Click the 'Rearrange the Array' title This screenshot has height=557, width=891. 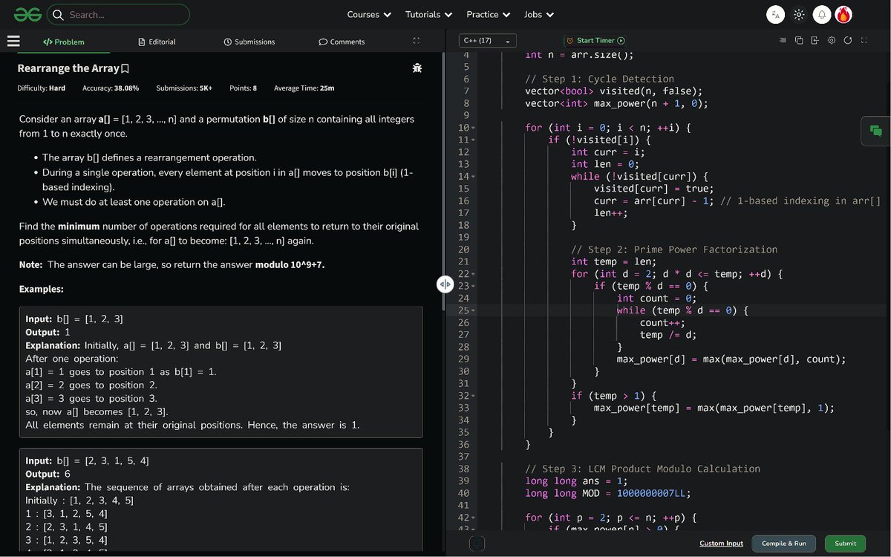pyautogui.click(x=68, y=68)
